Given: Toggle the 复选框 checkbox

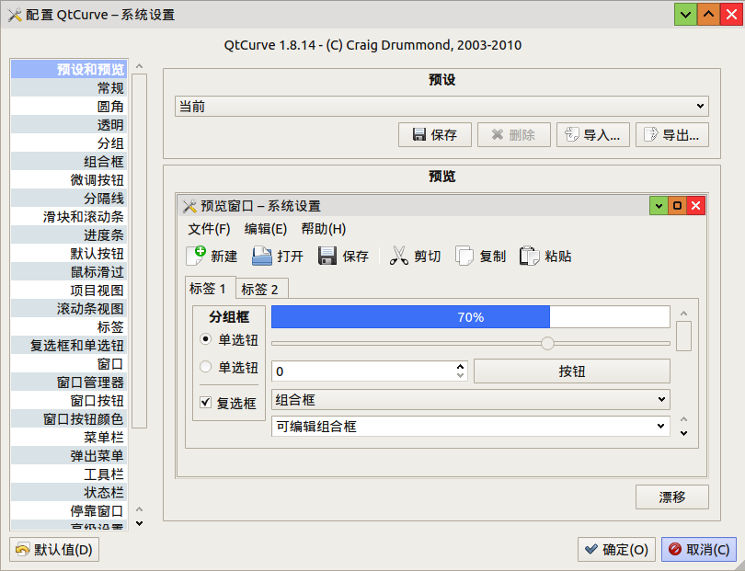Looking at the screenshot, I should (x=205, y=403).
